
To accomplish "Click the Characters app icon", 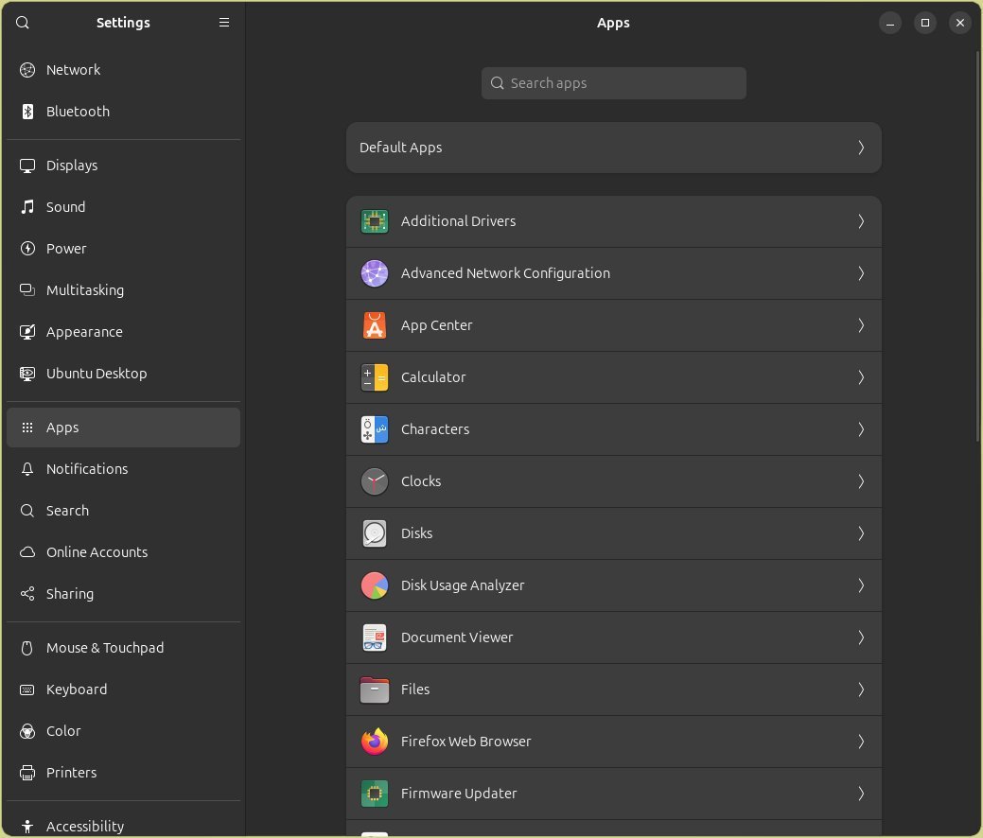I will tap(375, 429).
